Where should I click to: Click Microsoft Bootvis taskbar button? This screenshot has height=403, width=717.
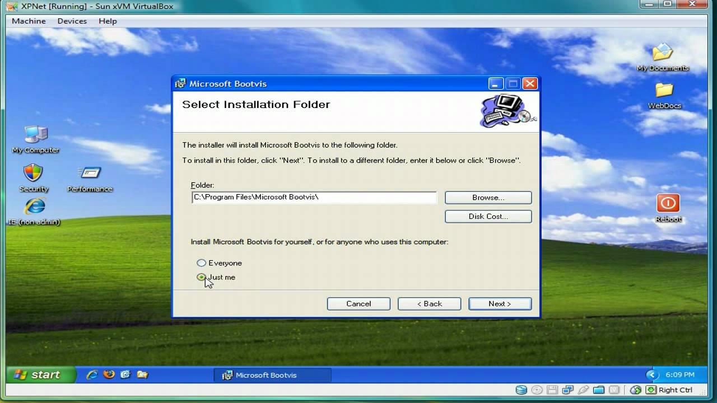click(x=272, y=375)
